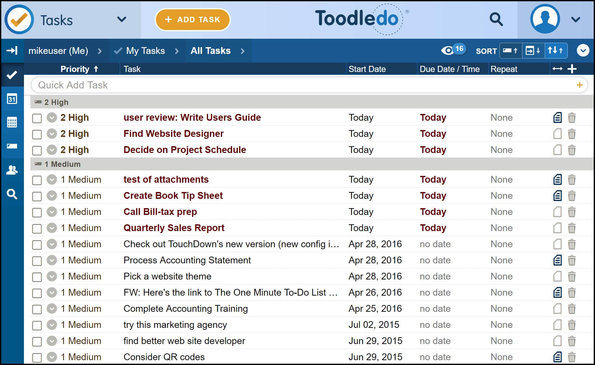The height and width of the screenshot is (365, 595).
Task: Delete the 'Find Website Designer' task
Action: (572, 134)
